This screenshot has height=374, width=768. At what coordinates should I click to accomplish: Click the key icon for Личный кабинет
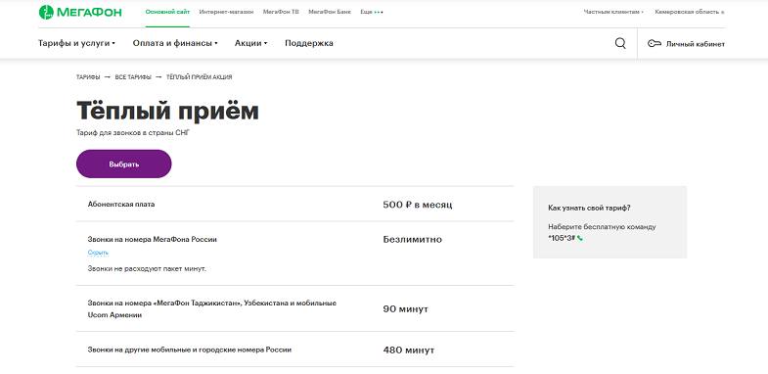(x=655, y=44)
